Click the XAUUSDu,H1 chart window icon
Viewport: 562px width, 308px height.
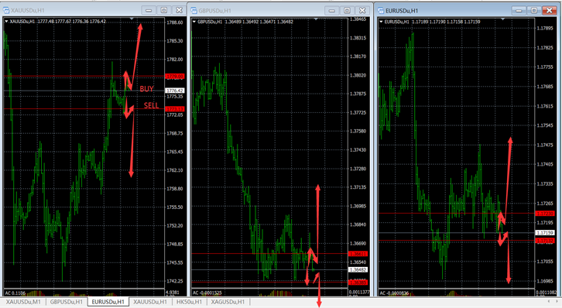coord(6,10)
